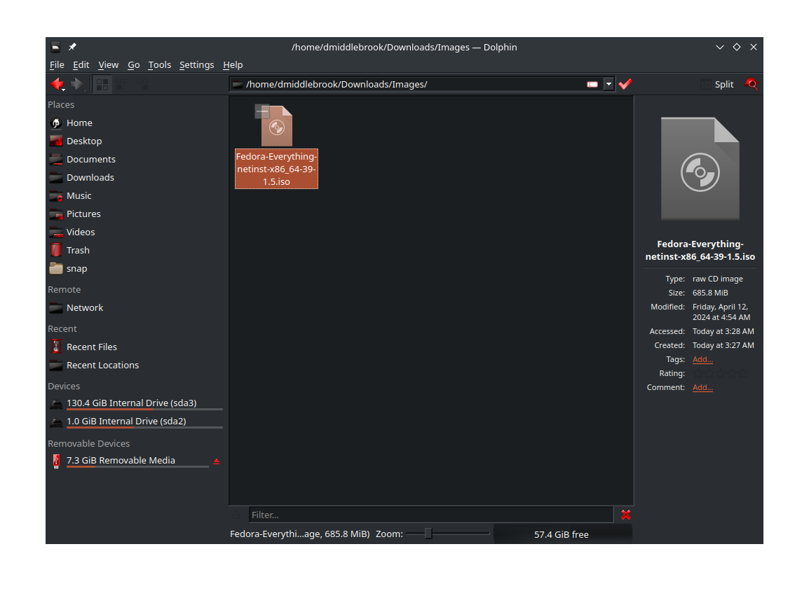The height and width of the screenshot is (598, 809).
Task: Toggle selection marker on the Fedora ISO
Action: pos(262,111)
